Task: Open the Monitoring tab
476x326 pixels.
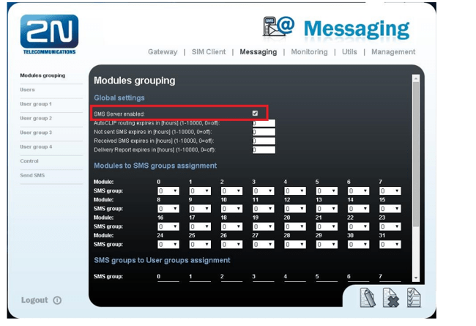Action: pyautogui.click(x=309, y=52)
